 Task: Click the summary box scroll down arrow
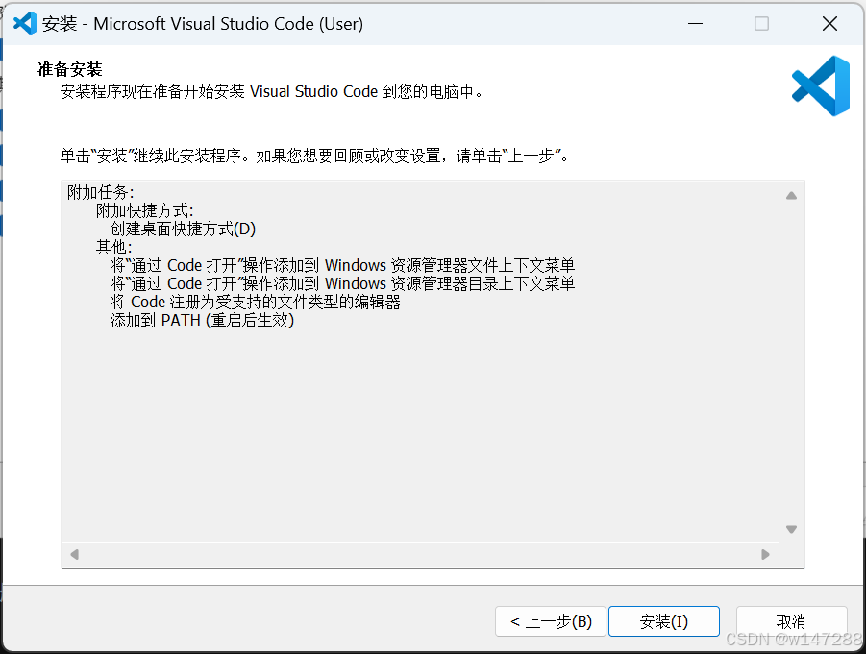coord(791,529)
